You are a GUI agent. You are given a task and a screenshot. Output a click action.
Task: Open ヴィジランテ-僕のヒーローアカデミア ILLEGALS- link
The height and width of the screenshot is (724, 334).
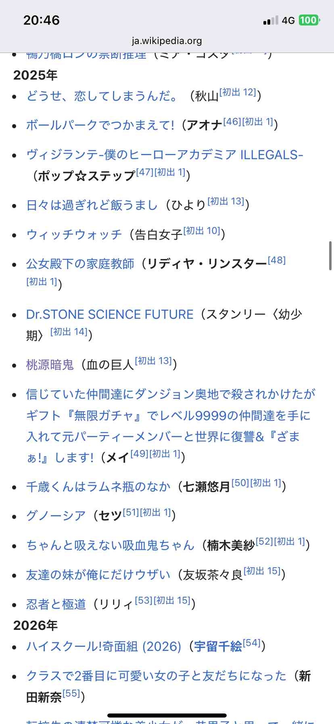[x=165, y=155]
